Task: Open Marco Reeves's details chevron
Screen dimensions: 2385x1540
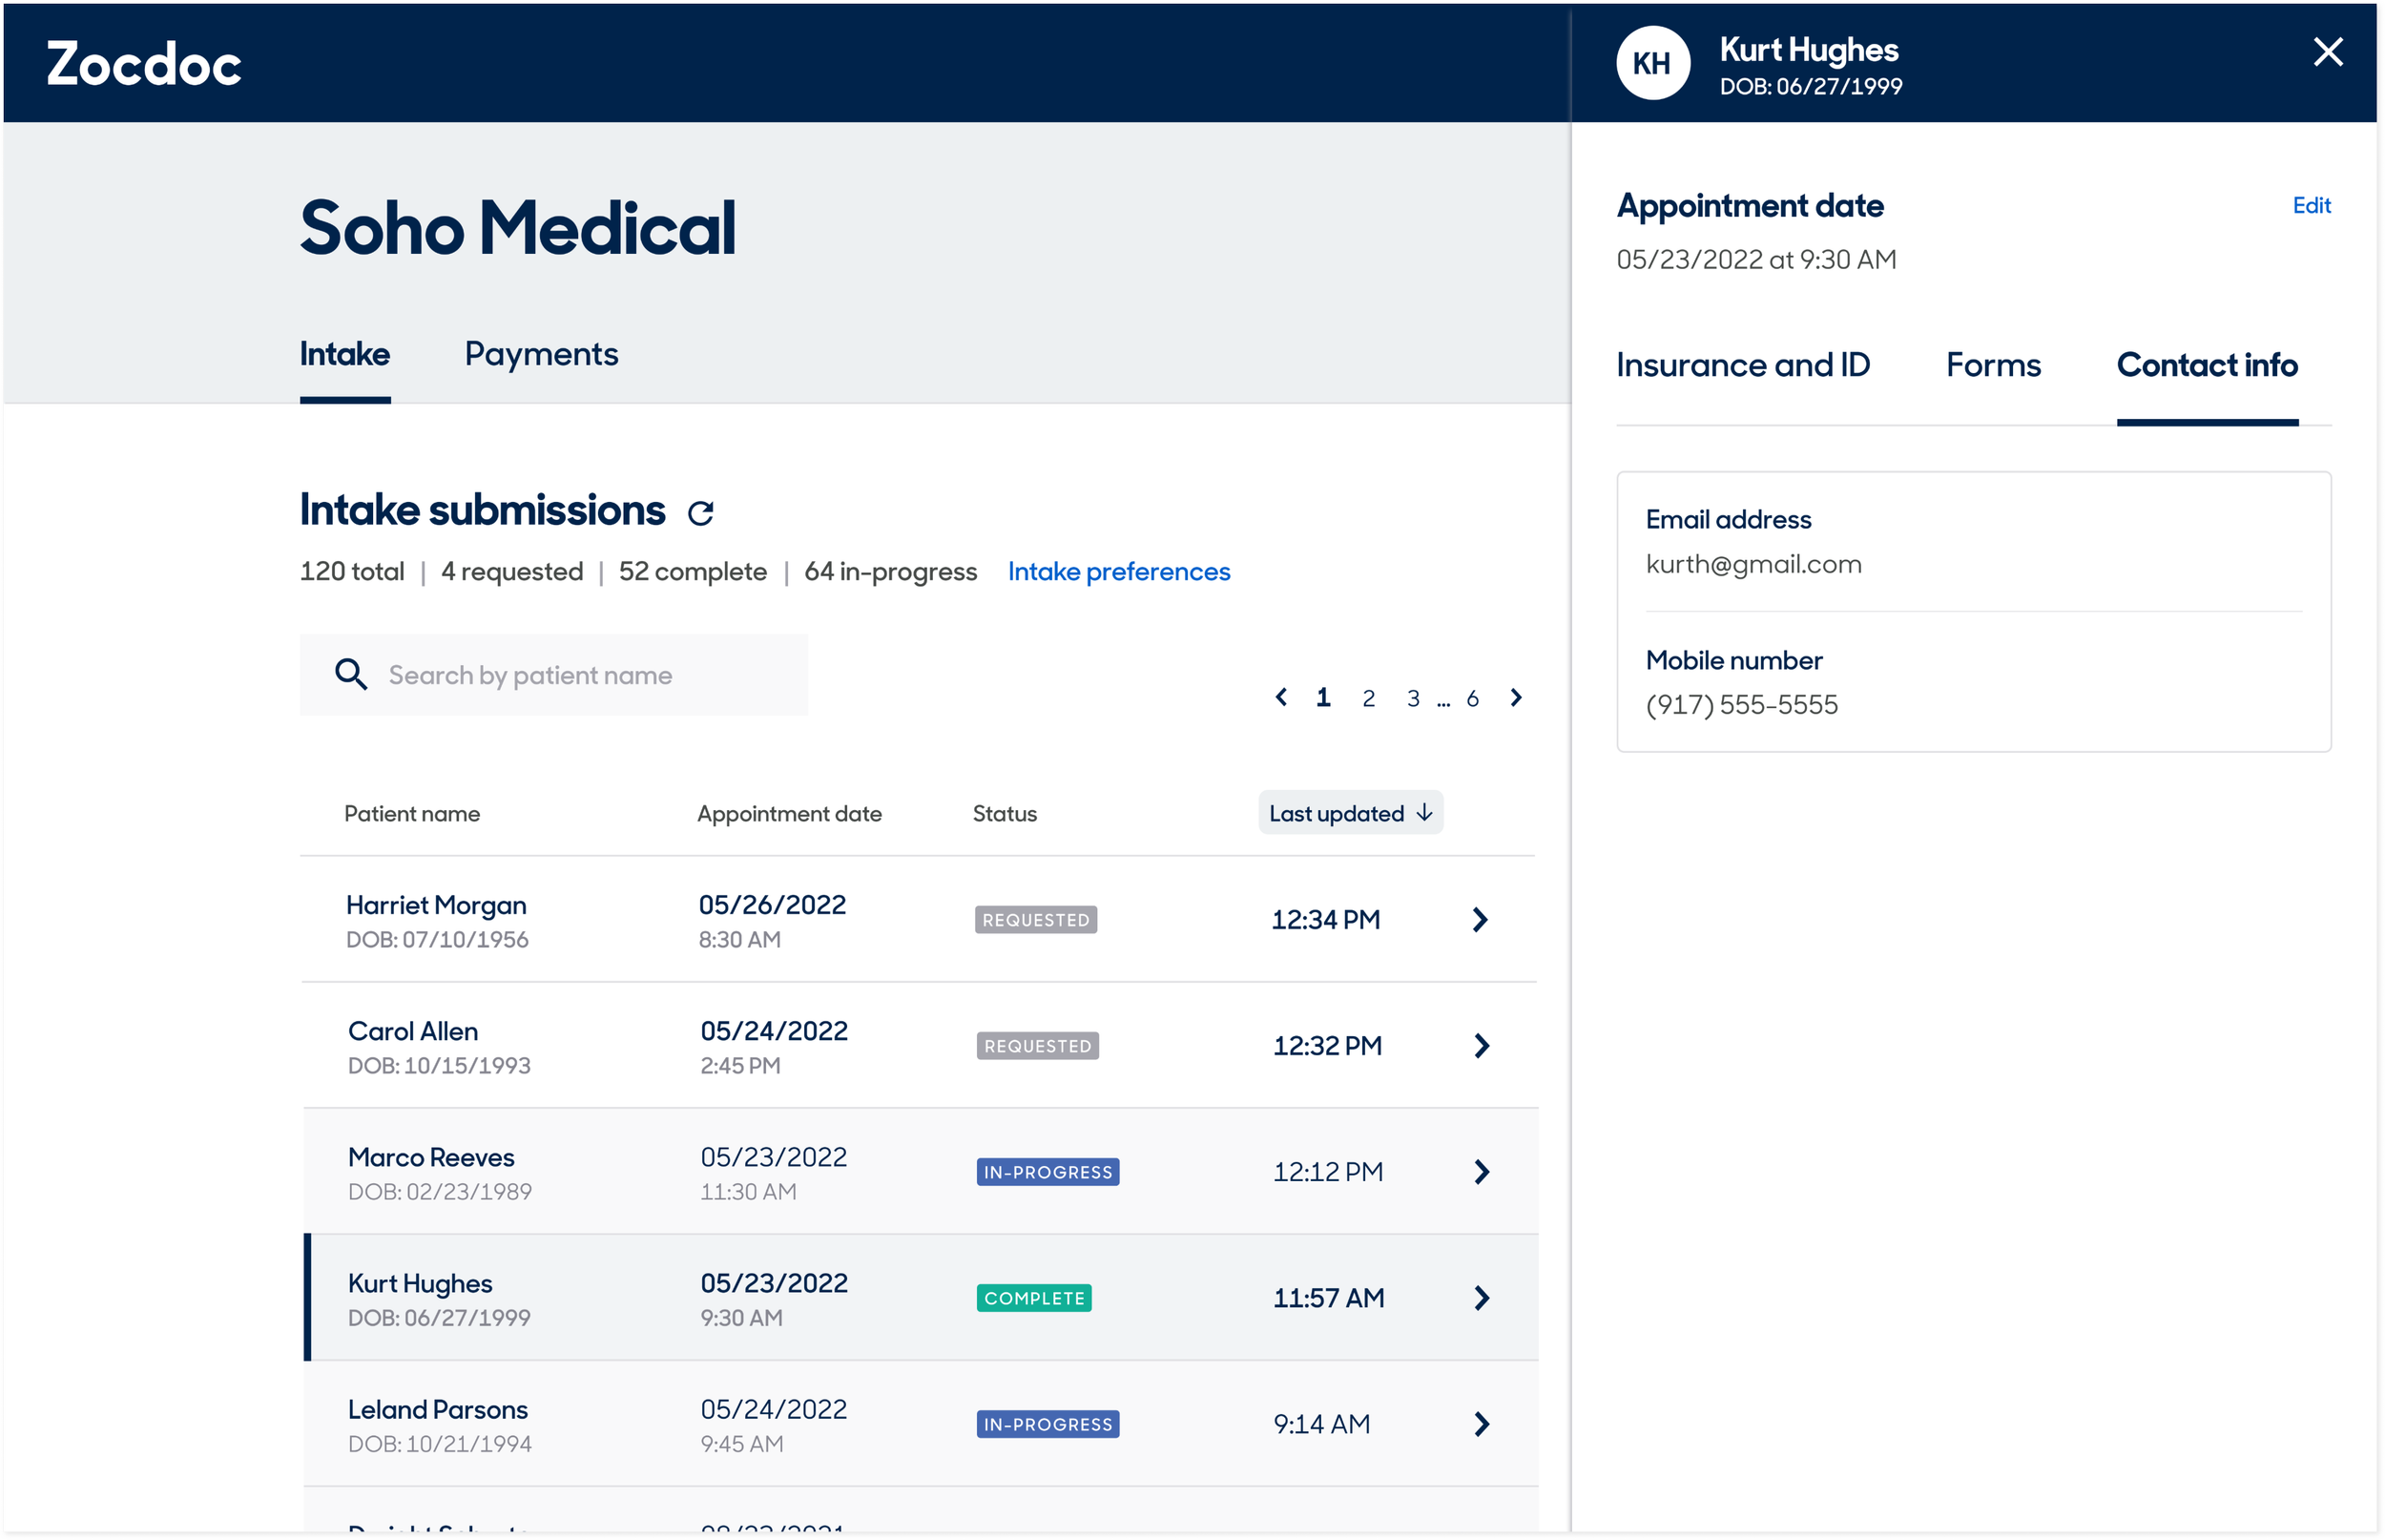Action: pyautogui.click(x=1482, y=1171)
